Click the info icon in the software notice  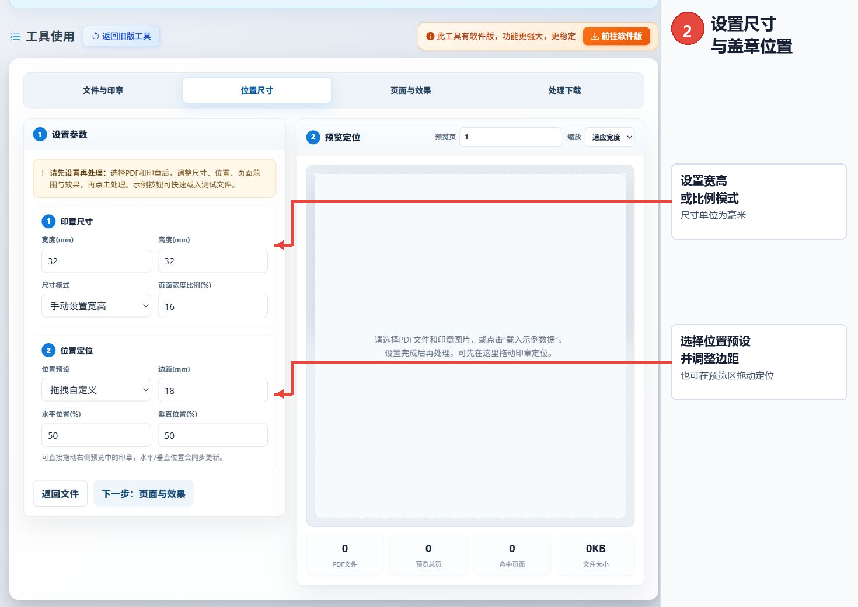tap(430, 36)
